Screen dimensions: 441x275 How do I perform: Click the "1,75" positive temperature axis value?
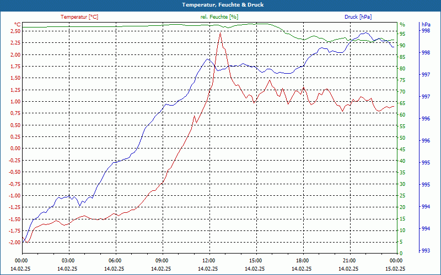pyautogui.click(x=15, y=67)
